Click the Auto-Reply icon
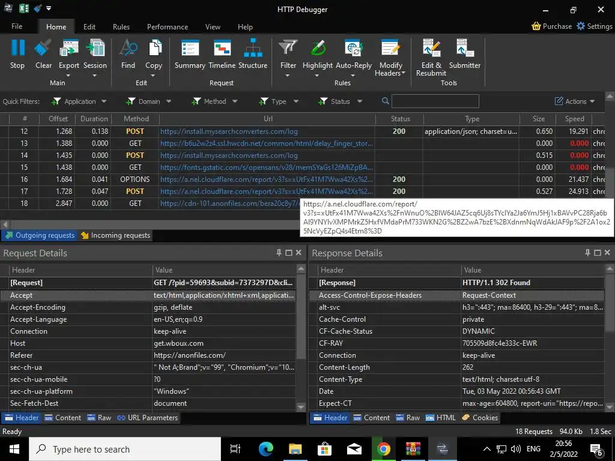 click(353, 48)
